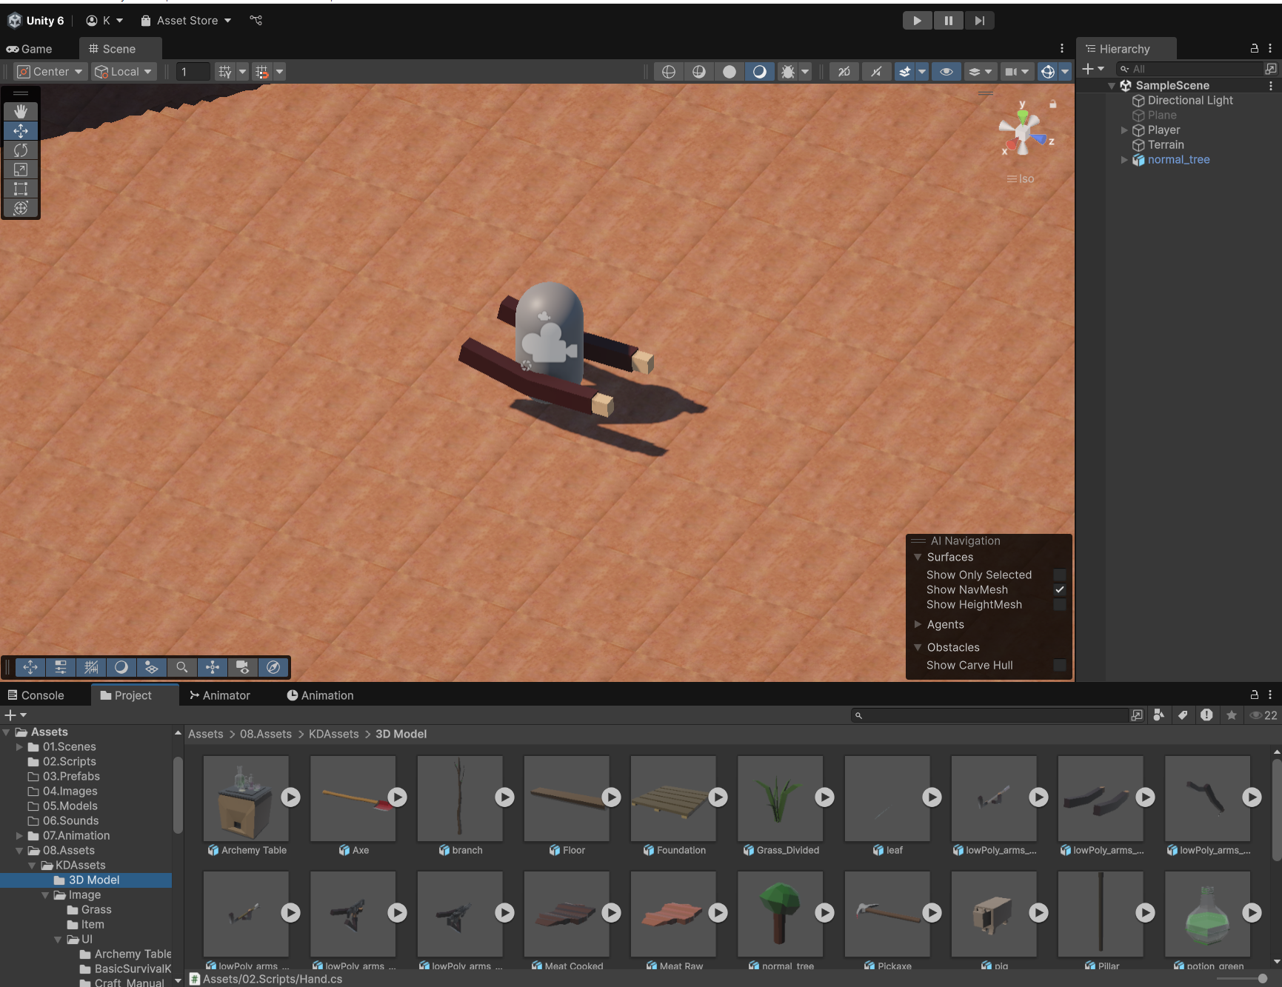Toggle scene visibility eye icon

point(946,71)
